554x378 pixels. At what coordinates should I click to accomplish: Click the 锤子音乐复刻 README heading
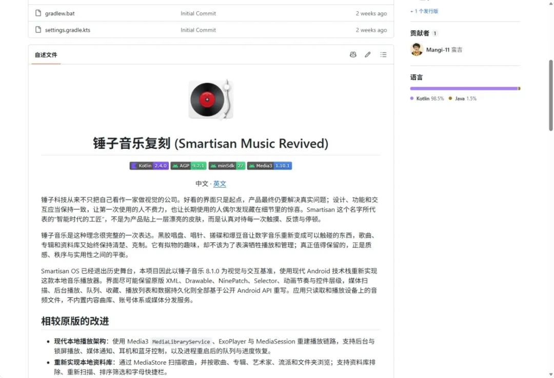click(x=211, y=144)
